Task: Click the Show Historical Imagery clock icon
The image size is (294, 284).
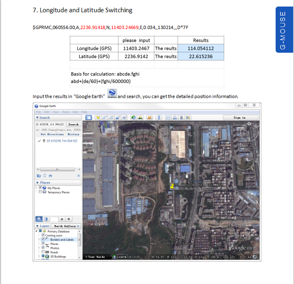Action: 134,118
